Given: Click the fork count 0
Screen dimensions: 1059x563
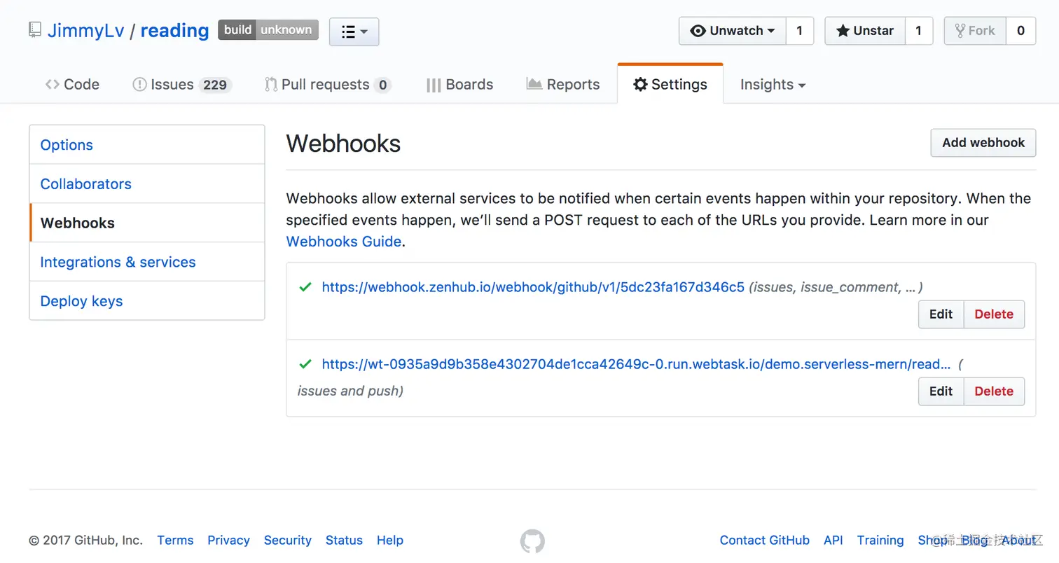Looking at the screenshot, I should tap(1021, 31).
